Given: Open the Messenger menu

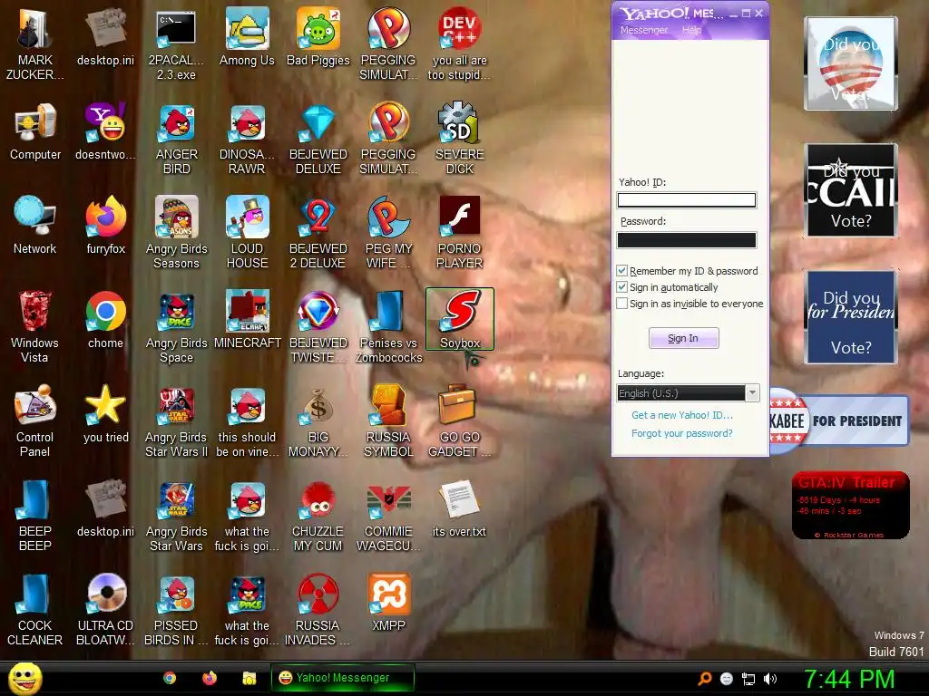Looking at the screenshot, I should 643,30.
